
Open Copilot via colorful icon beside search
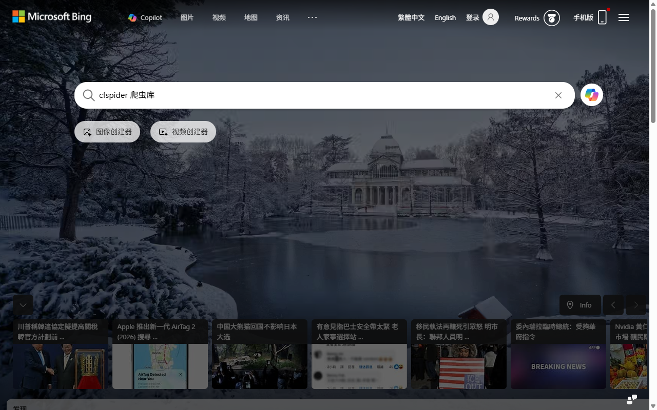point(592,95)
